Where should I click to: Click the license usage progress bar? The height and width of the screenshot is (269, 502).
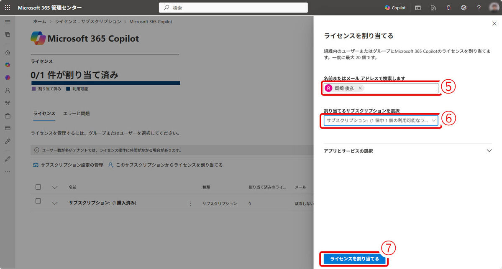pyautogui.click(x=105, y=83)
